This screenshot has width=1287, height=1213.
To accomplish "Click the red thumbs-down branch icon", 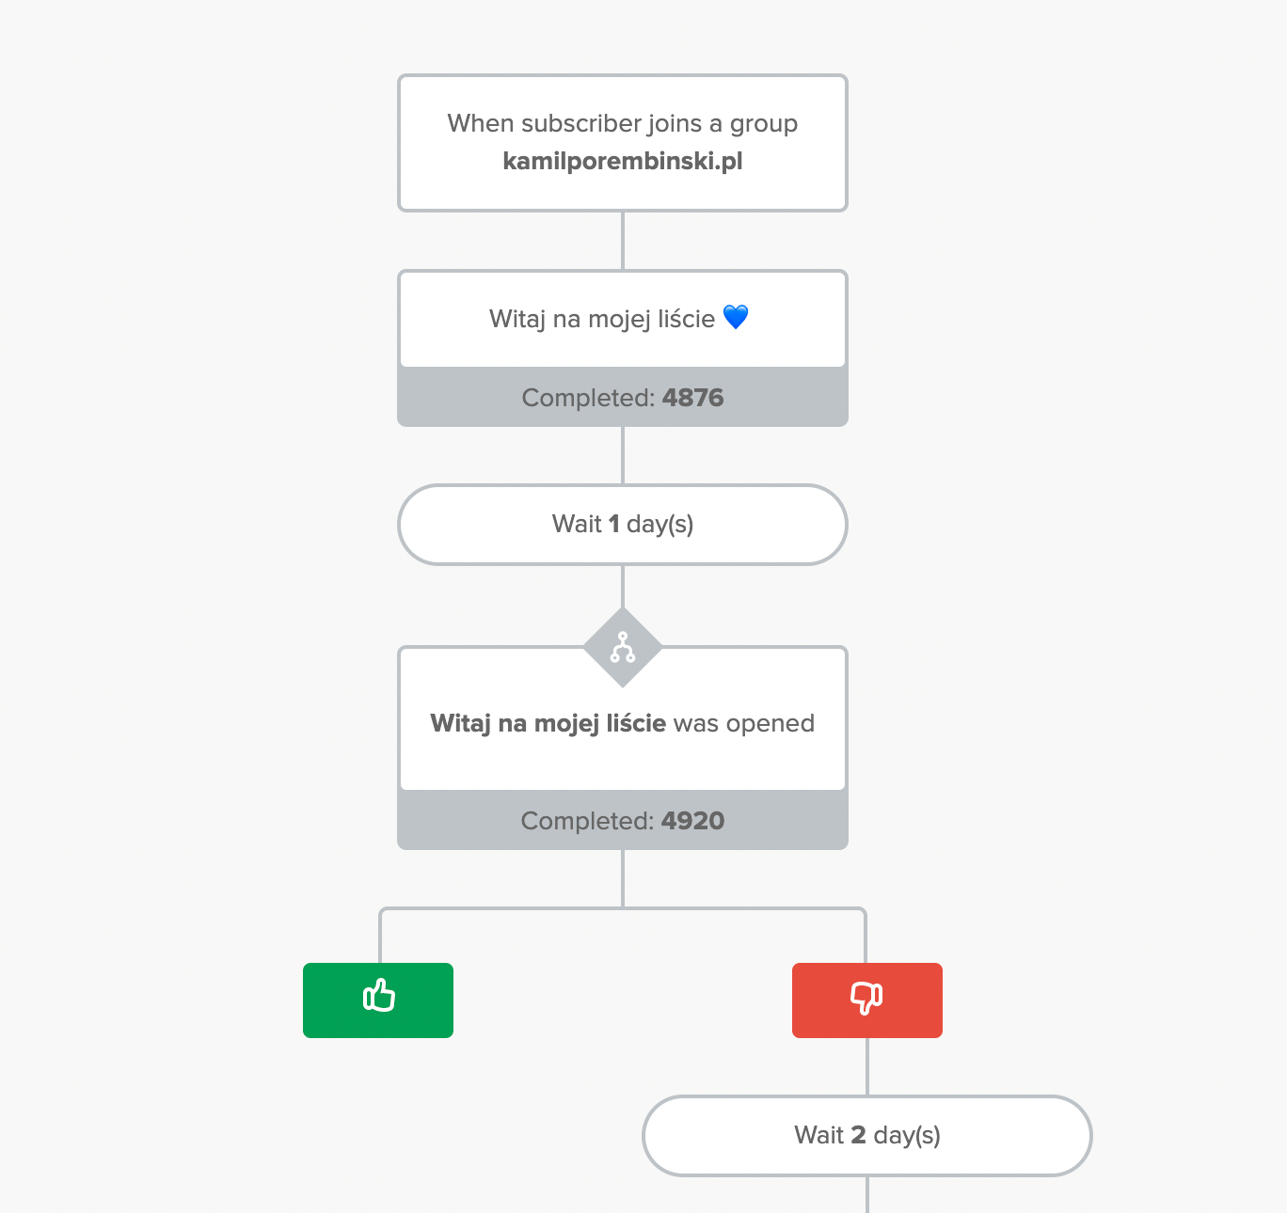I will tap(867, 1000).
